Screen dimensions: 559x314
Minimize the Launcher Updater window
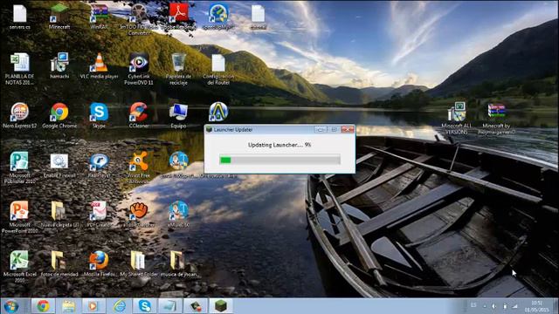(x=321, y=130)
